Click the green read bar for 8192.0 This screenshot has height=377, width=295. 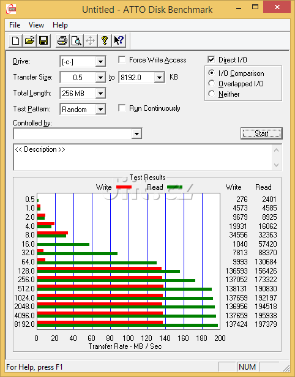click(127, 326)
